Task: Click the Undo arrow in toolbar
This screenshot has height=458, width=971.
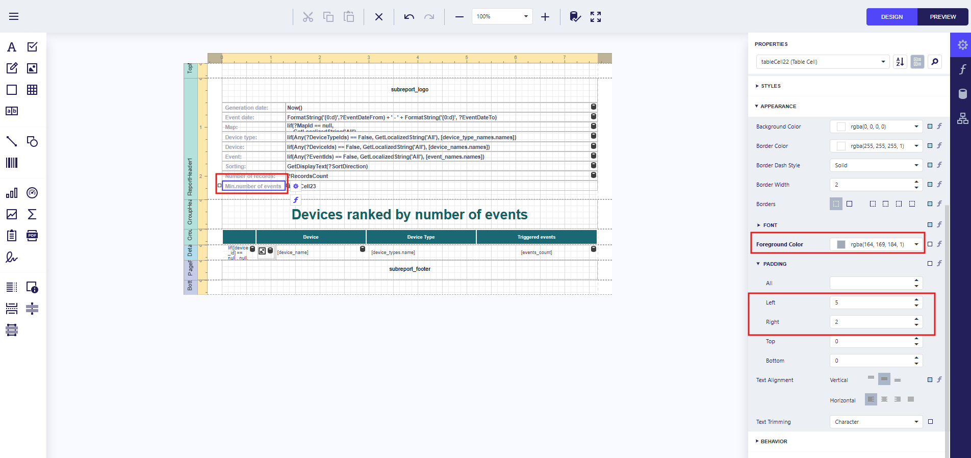Action: 409,17
